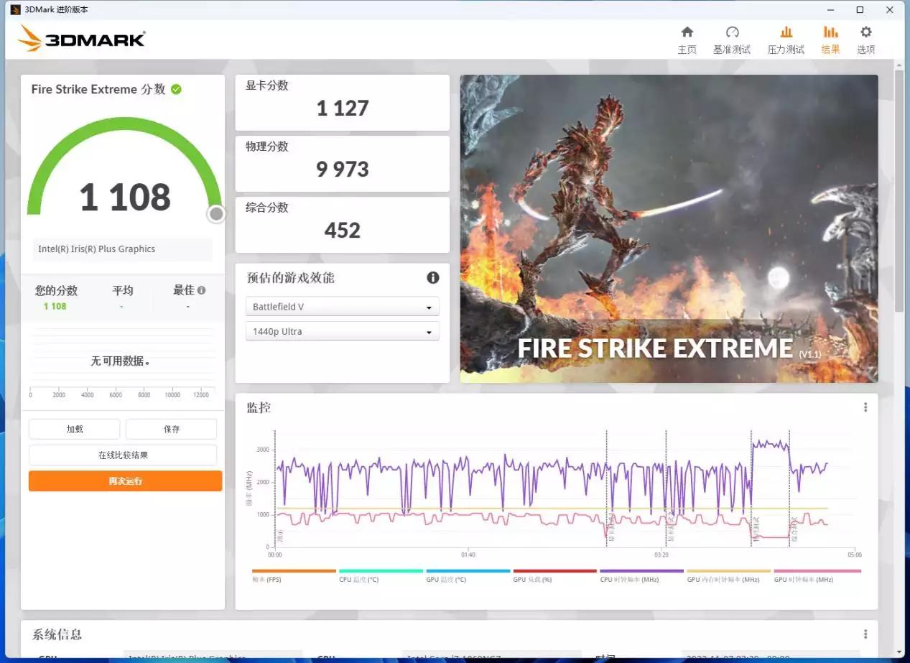Click the 在线比较结果 button
Screen dimensions: 910x663
click(x=123, y=455)
